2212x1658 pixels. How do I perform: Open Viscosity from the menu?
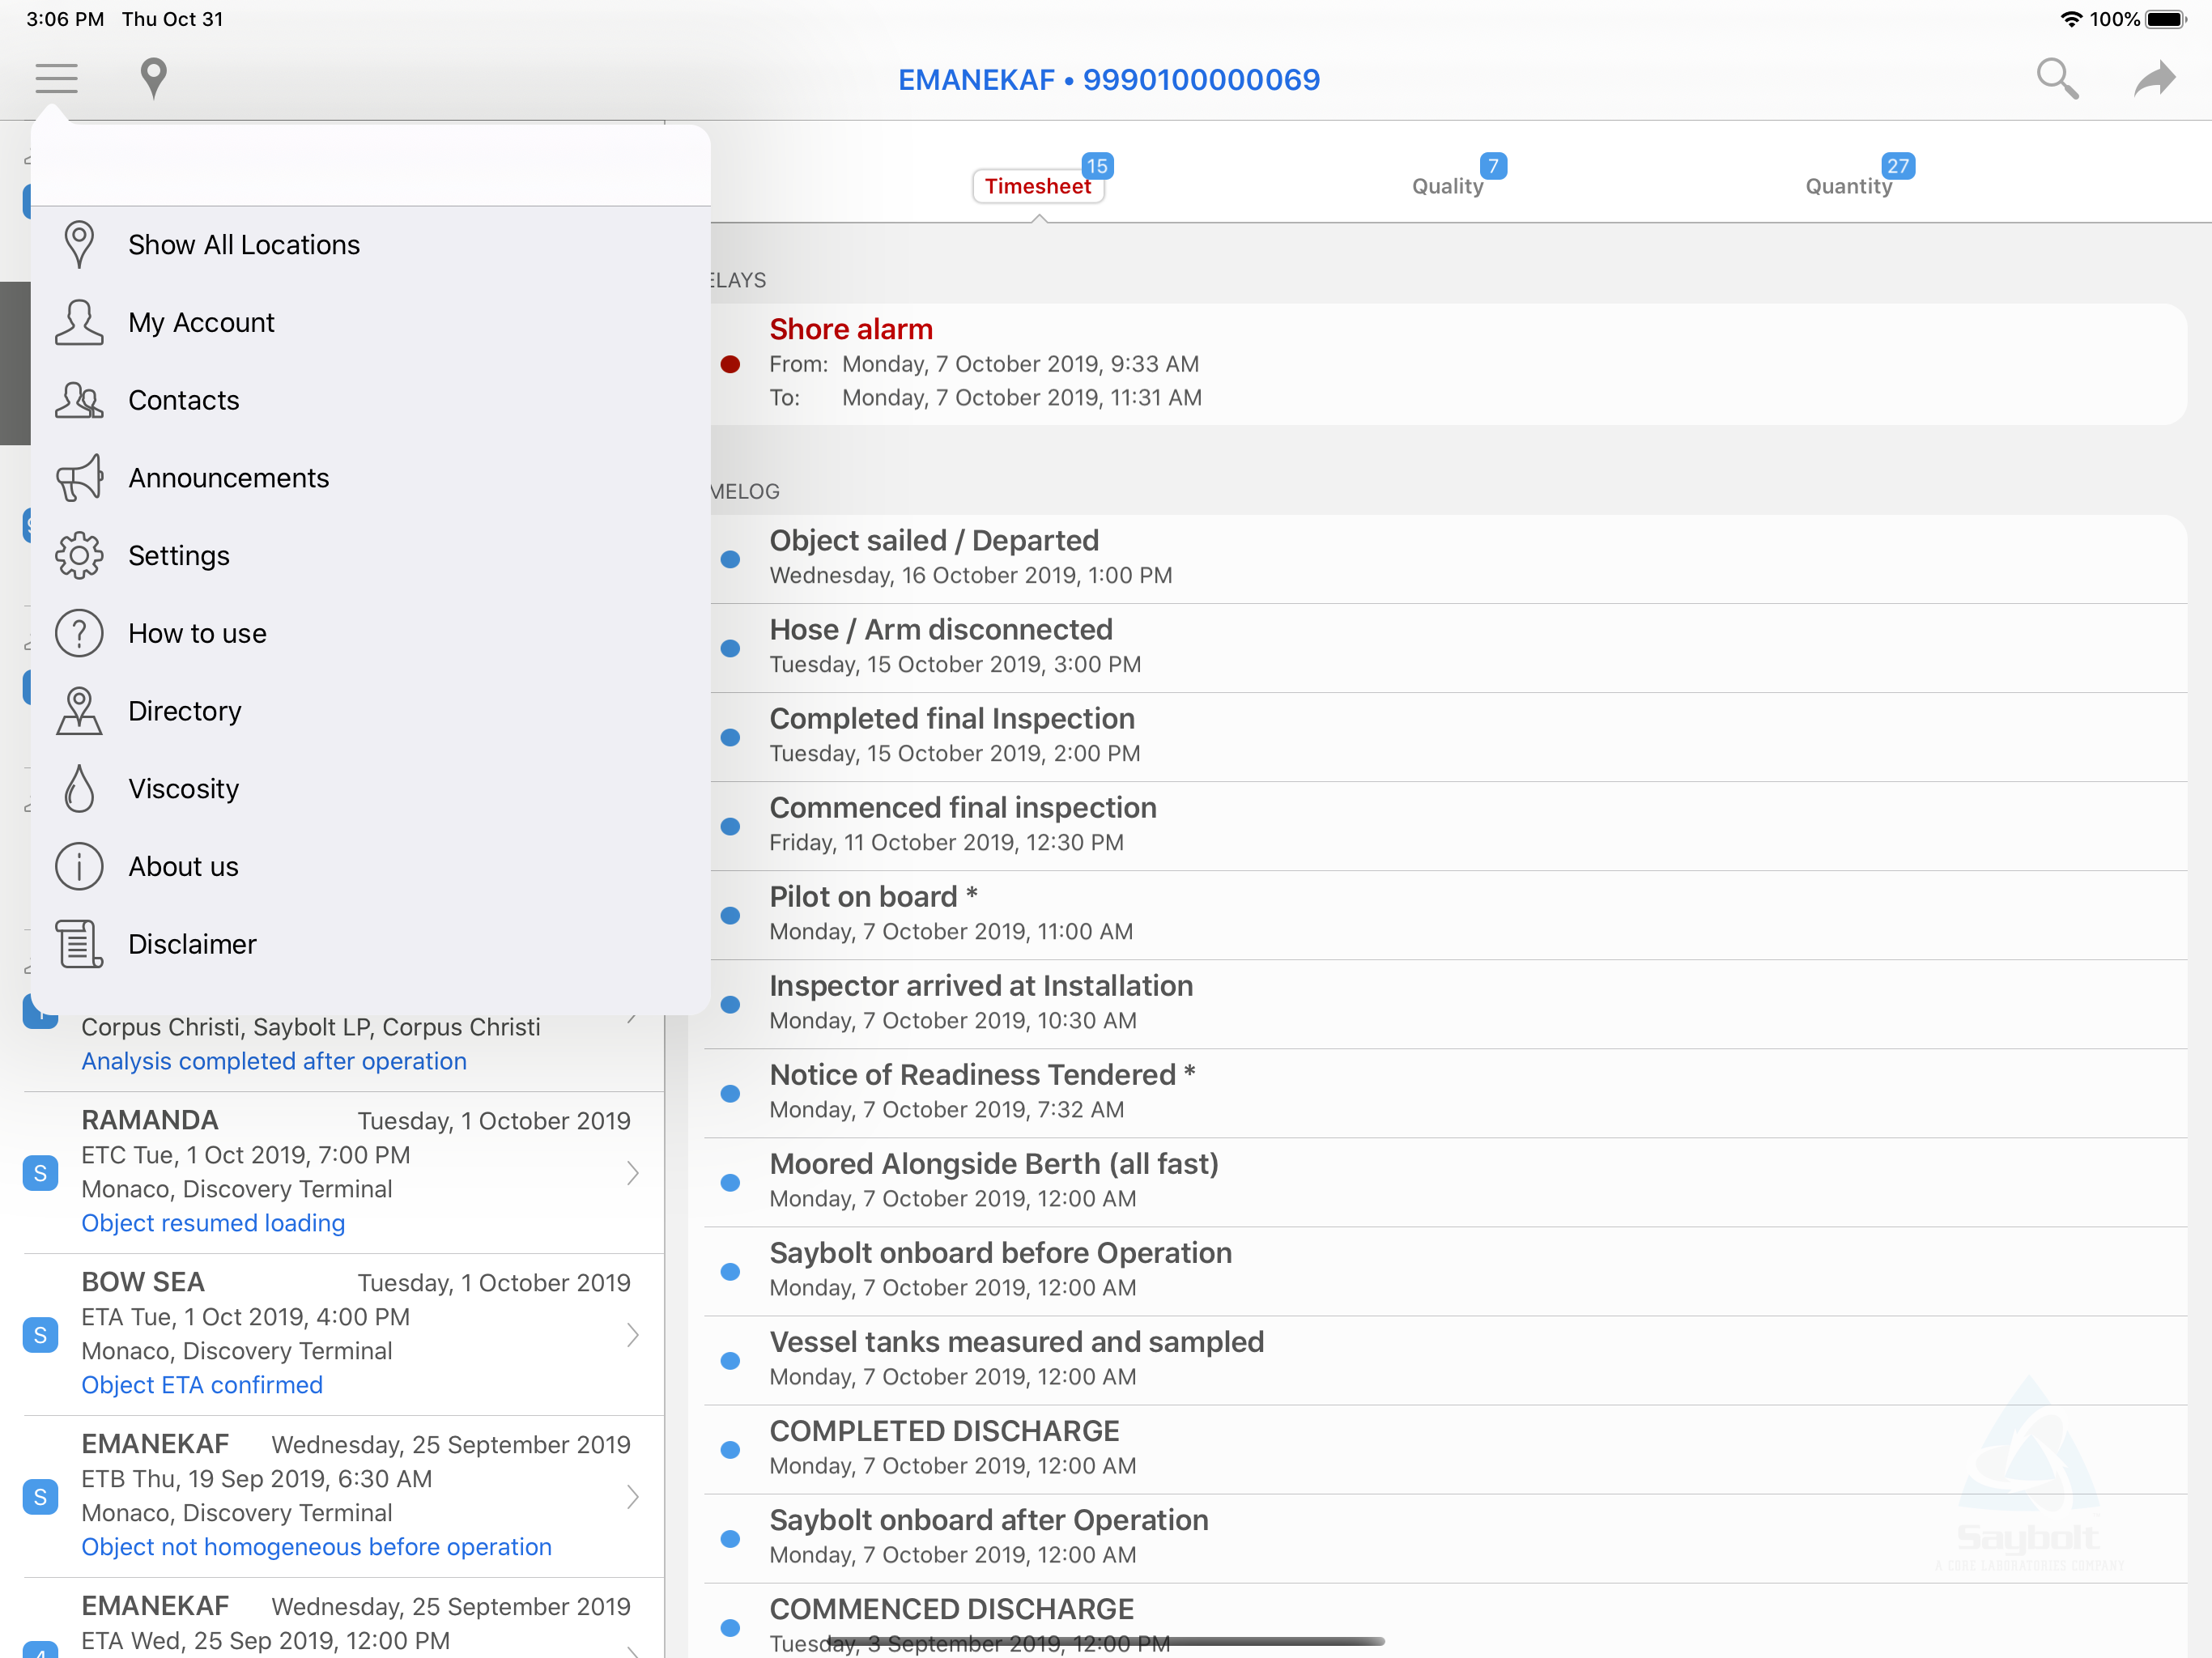[x=370, y=789]
